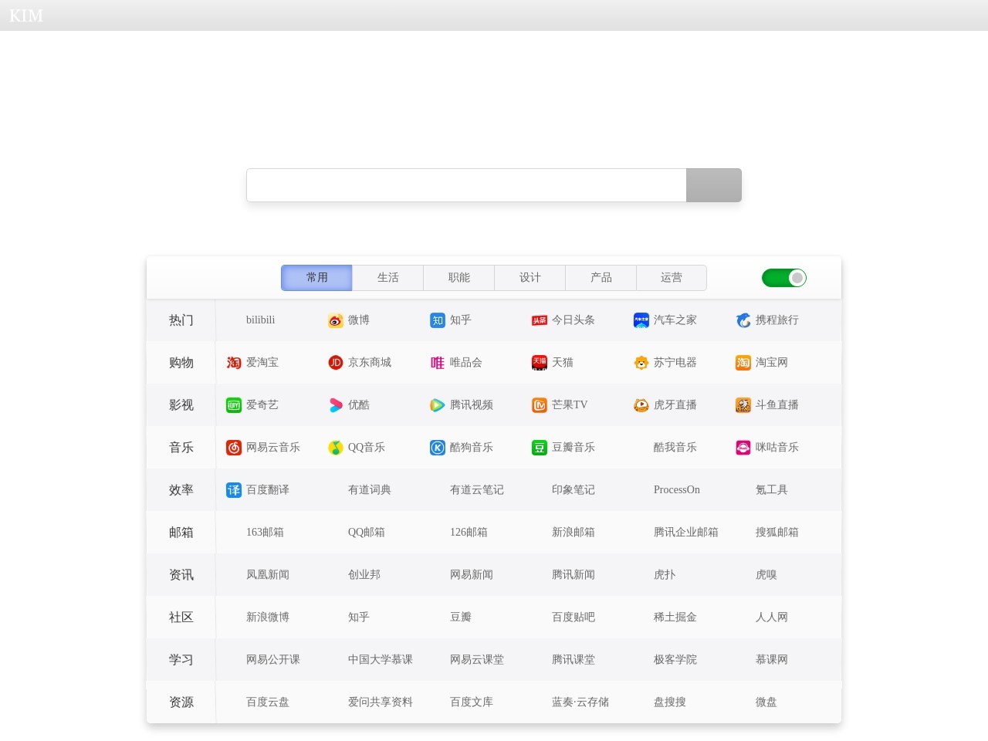Click the 汽车之家 icon
Screen dimensions: 988x741
click(x=641, y=320)
